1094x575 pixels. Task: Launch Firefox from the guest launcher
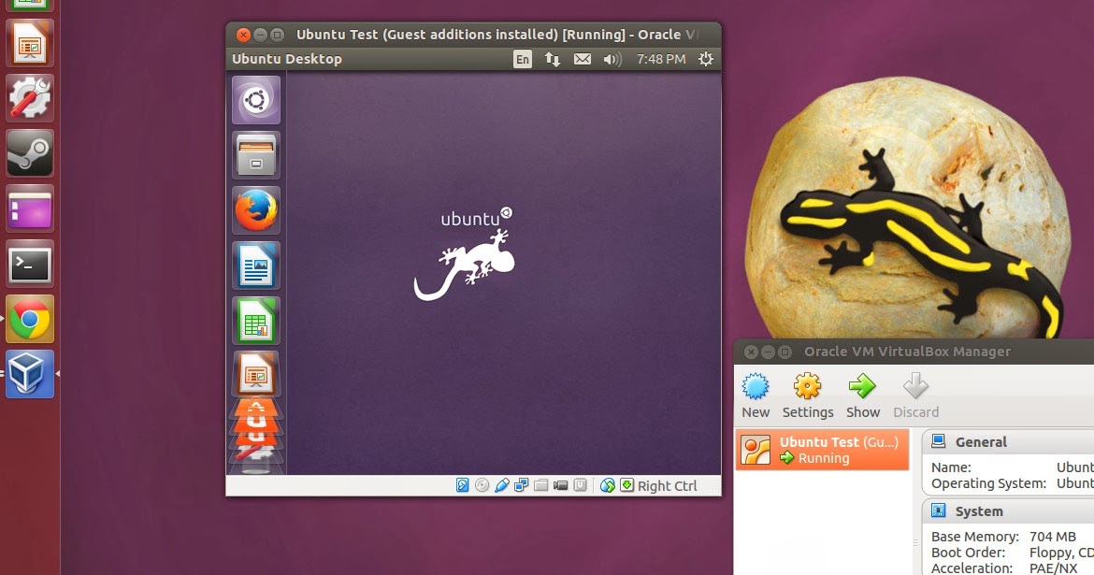[x=255, y=210]
